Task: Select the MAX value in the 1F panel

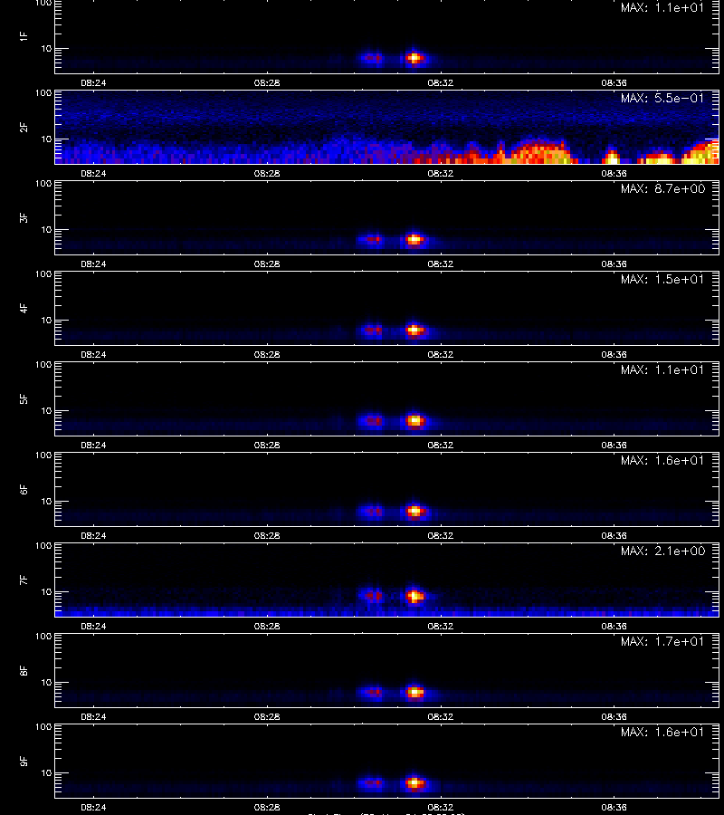Action: point(662,7)
